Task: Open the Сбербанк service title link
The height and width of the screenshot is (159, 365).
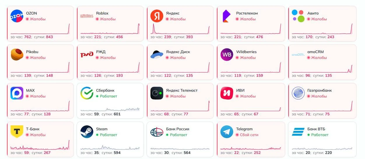Action: point(105,91)
